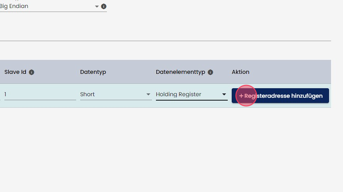Click the 'Holding Register' value text

[x=178, y=95]
